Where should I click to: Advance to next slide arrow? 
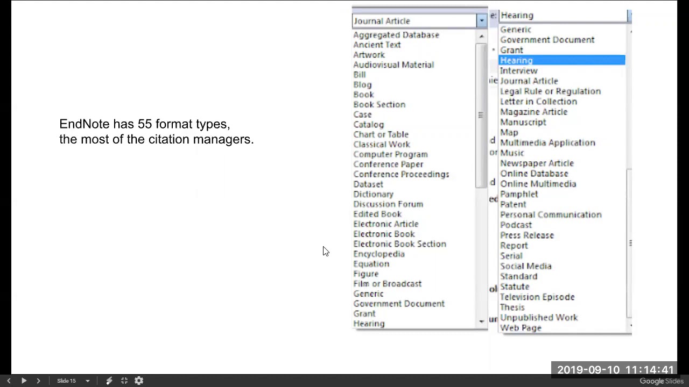[38, 381]
